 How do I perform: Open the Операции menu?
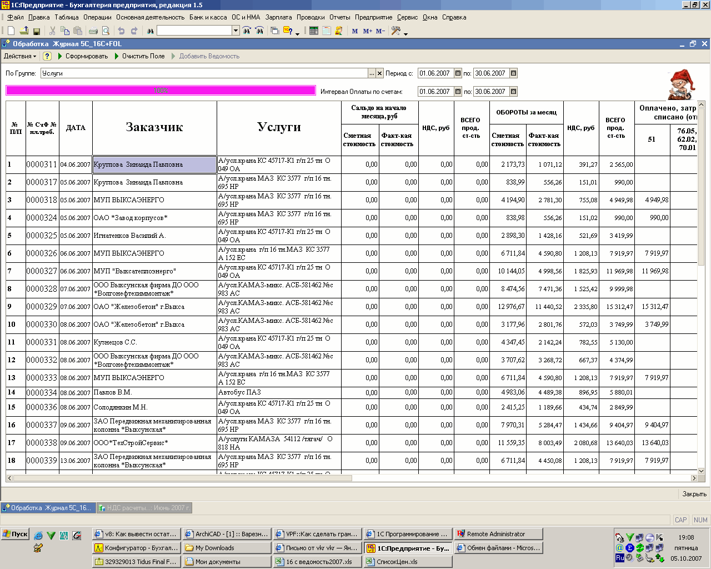click(x=97, y=17)
